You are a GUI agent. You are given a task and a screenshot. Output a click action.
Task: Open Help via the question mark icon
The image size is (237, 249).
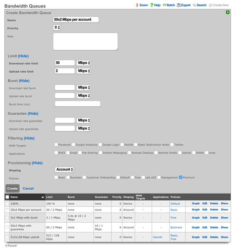(x=151, y=5)
